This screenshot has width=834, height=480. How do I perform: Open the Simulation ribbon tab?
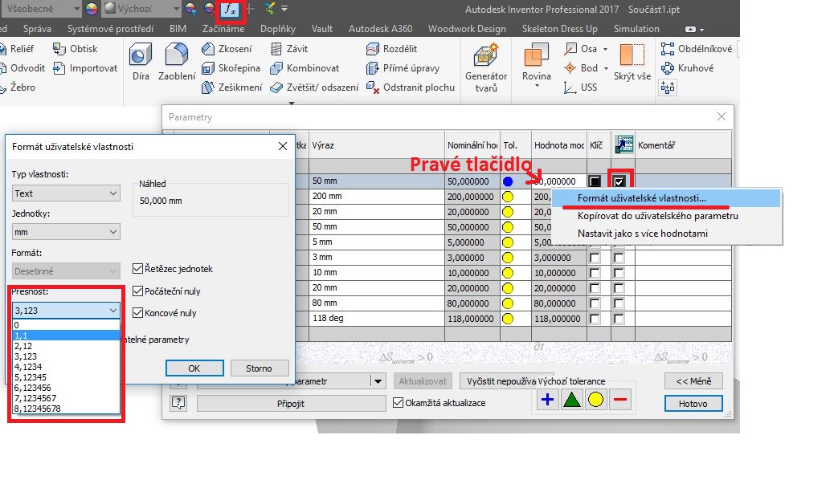(x=636, y=29)
